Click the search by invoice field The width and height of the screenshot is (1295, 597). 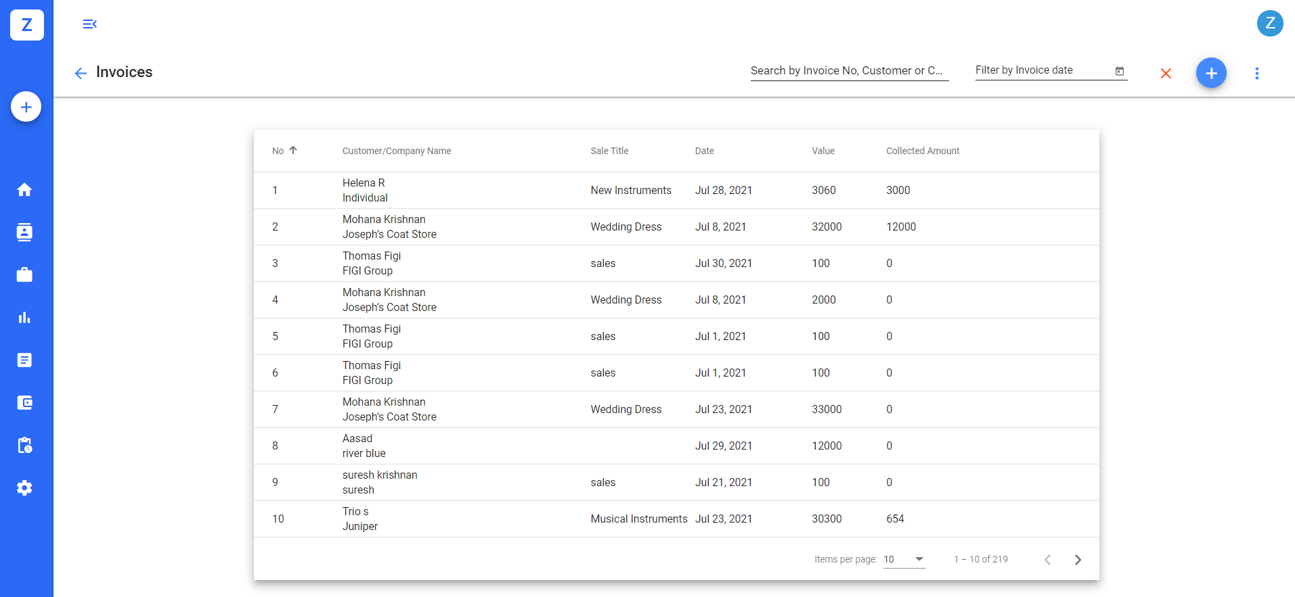850,71
